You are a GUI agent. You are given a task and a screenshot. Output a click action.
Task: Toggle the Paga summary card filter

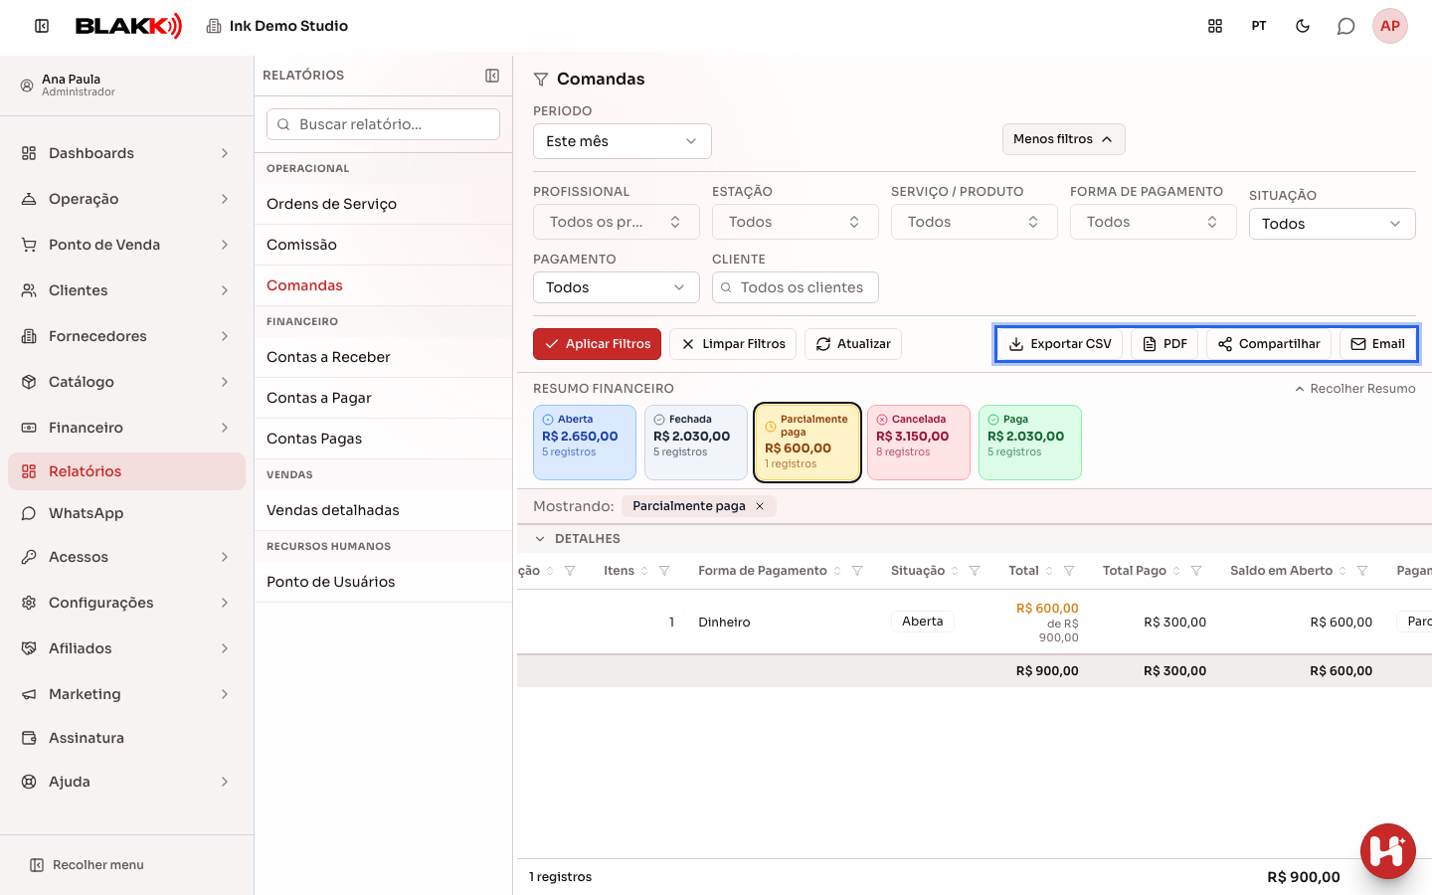point(1030,443)
